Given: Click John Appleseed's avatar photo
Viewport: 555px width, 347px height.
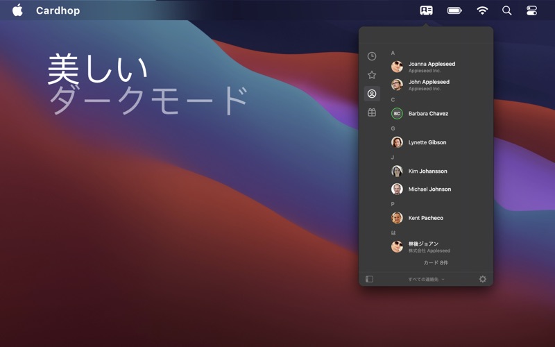Looking at the screenshot, I should (x=397, y=85).
